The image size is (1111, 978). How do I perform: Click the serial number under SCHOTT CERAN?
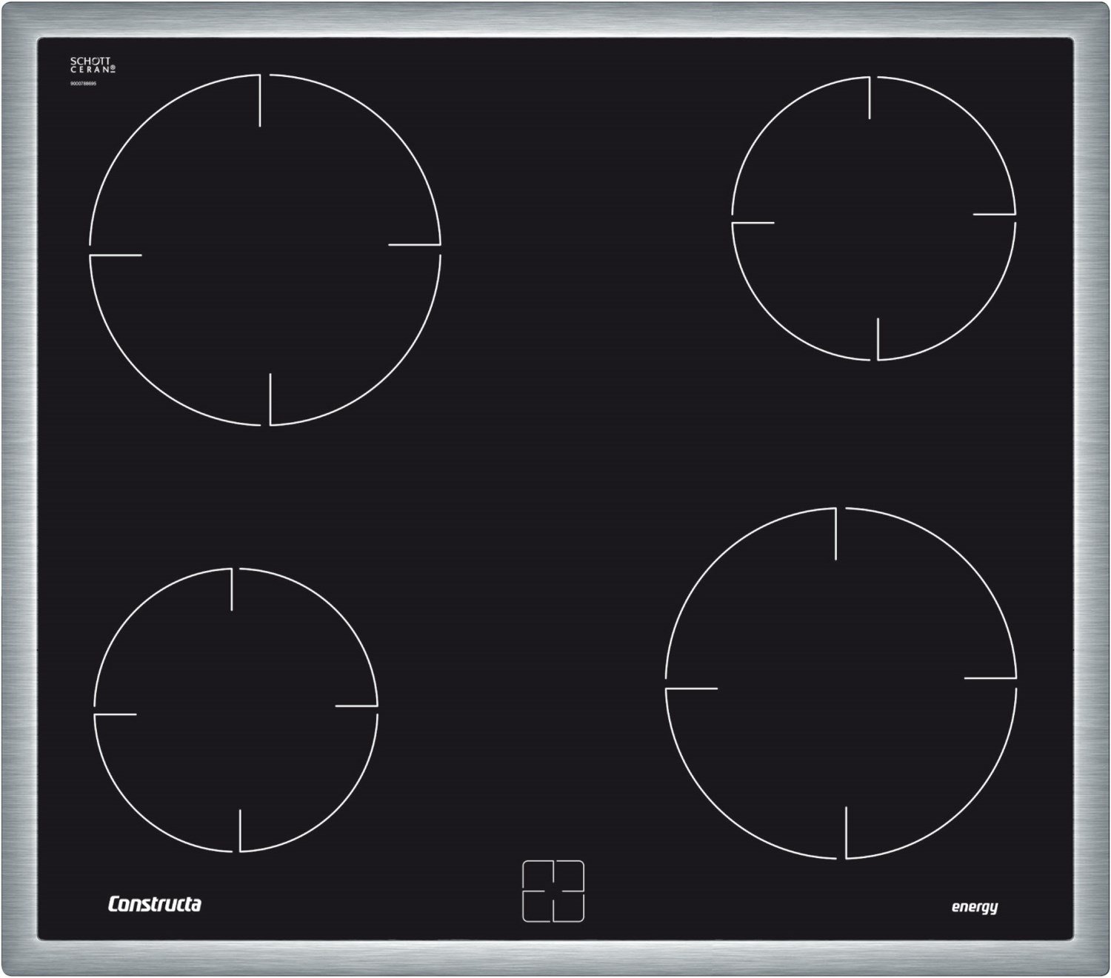[83, 84]
